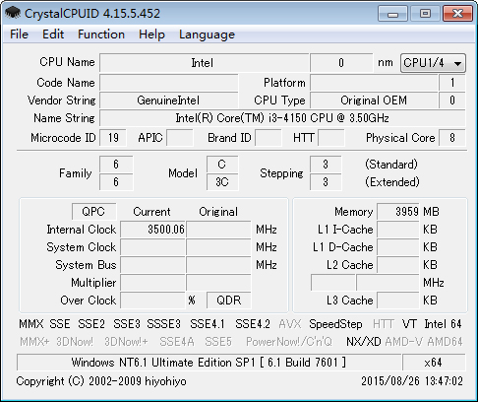Viewport: 478px width, 402px height.
Task: Click the VT feature label
Action: coord(409,324)
